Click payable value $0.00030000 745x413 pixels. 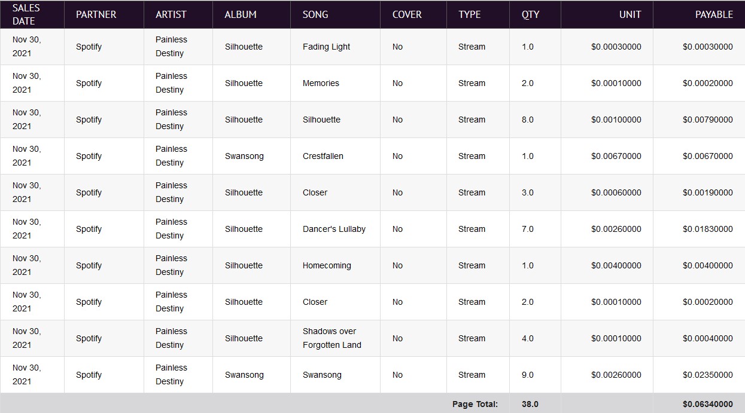(708, 47)
